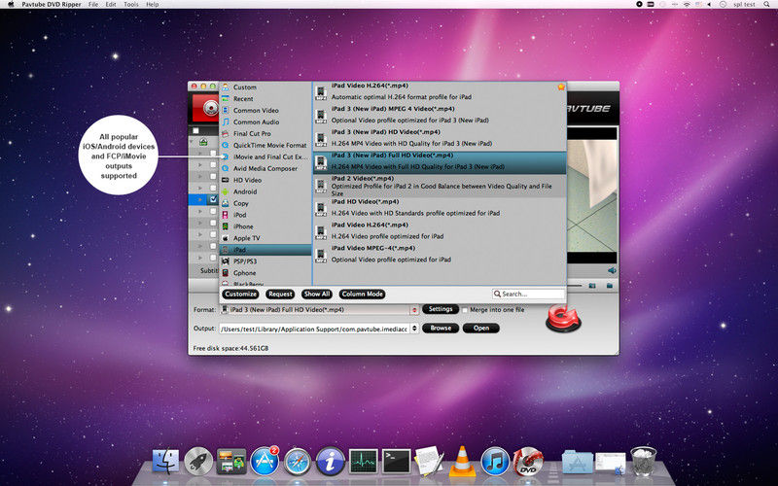Click the format Search field
The image size is (778, 486).
click(528, 295)
